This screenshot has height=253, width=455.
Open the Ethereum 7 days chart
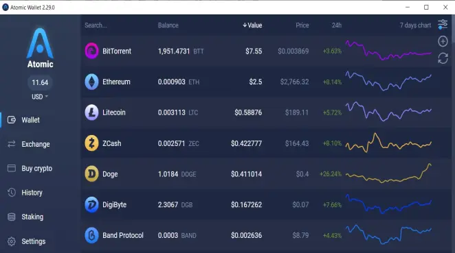pos(388,81)
